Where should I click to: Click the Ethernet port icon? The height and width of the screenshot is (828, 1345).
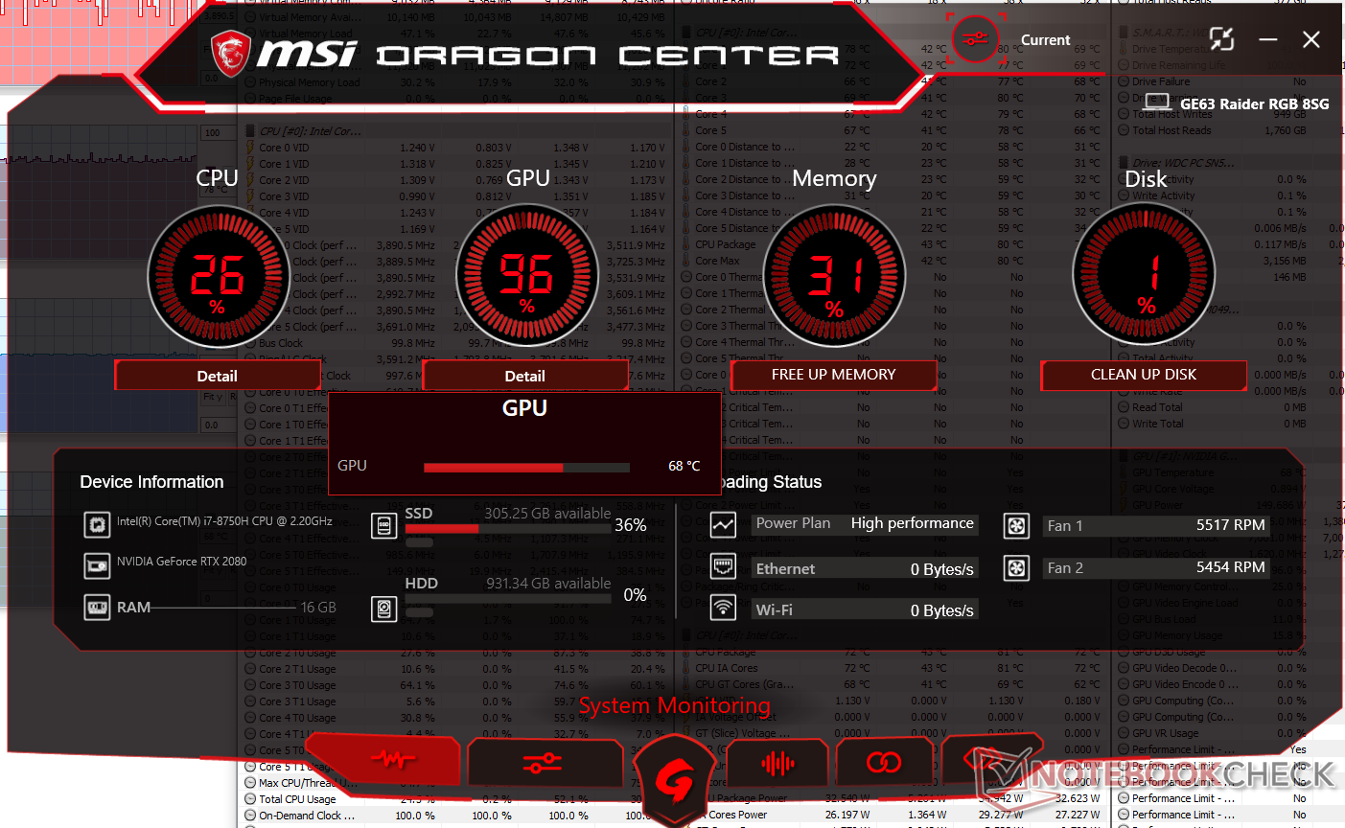[x=723, y=567]
